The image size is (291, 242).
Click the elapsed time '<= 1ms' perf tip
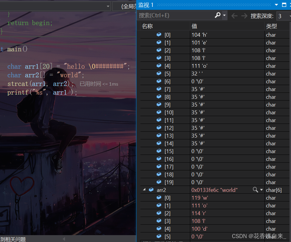(99, 84)
